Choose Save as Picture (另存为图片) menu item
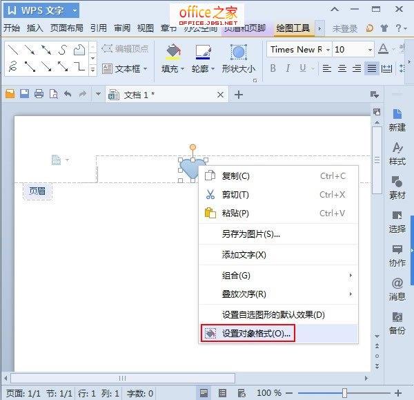 [278, 234]
